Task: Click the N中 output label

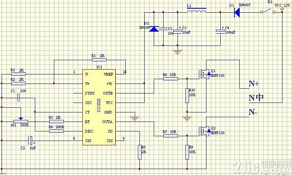Action: coord(256,97)
